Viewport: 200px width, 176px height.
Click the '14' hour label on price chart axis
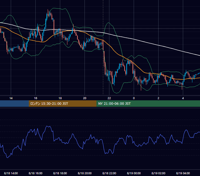point(11,98)
